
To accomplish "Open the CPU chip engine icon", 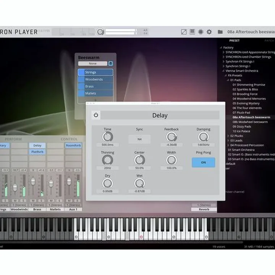I will 201,32.
